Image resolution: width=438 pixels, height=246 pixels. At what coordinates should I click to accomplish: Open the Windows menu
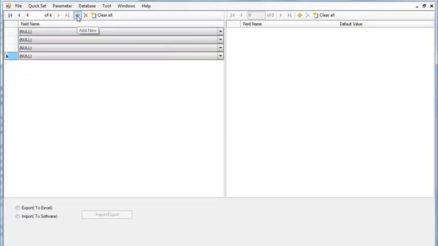pos(126,6)
